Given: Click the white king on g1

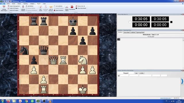Looking at the screenshot, I should click(x=83, y=89).
